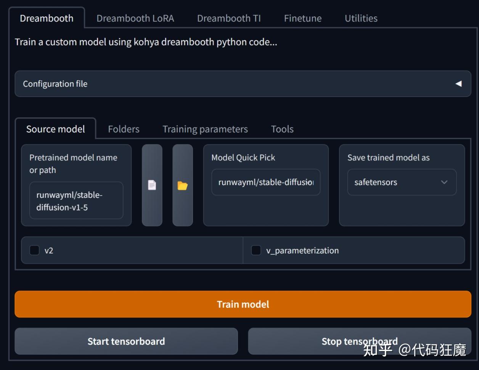Go to the Finetune tab
Image resolution: width=479 pixels, height=370 pixels.
[303, 18]
